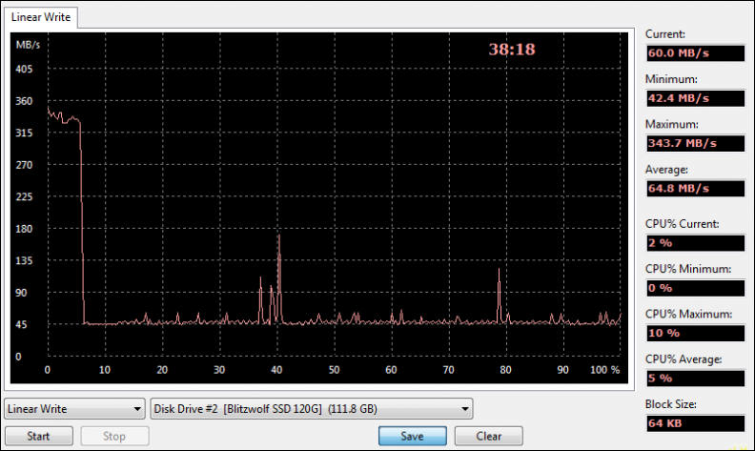The height and width of the screenshot is (451, 755).
Task: Select the CPU% Current 2 % value
Action: (695, 243)
